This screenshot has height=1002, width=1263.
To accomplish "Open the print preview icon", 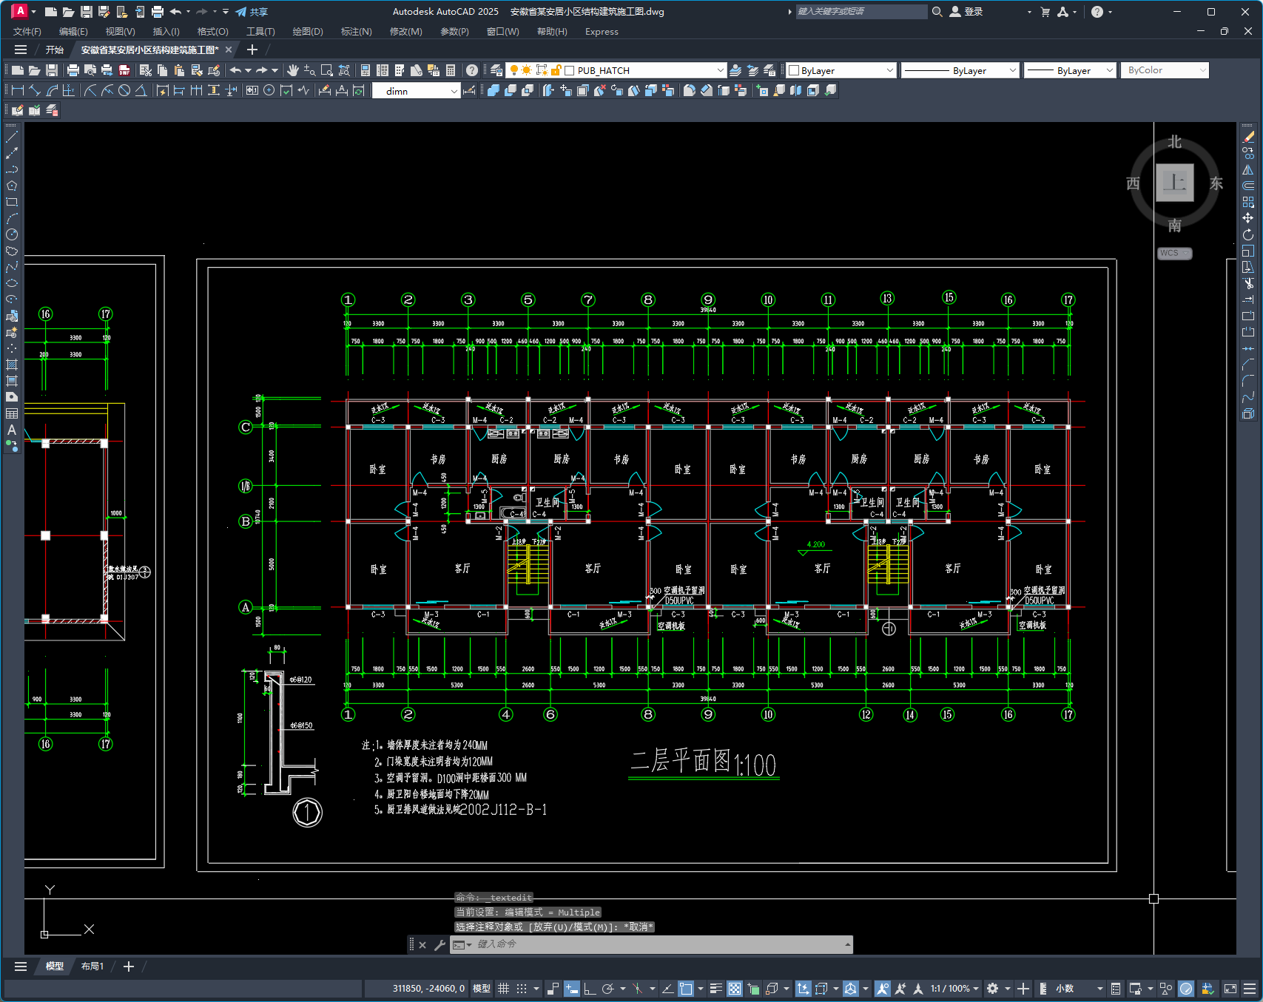I will tap(90, 70).
